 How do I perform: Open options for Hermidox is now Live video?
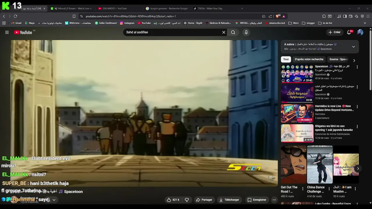pos(357,107)
